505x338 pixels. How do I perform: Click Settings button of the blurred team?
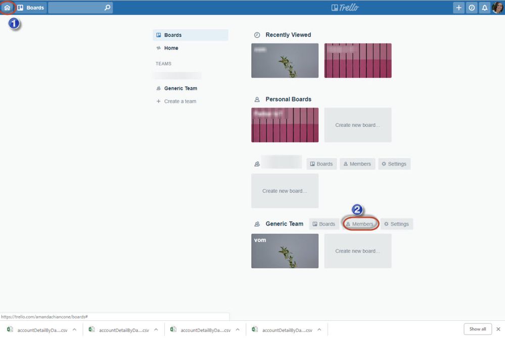[x=394, y=164]
